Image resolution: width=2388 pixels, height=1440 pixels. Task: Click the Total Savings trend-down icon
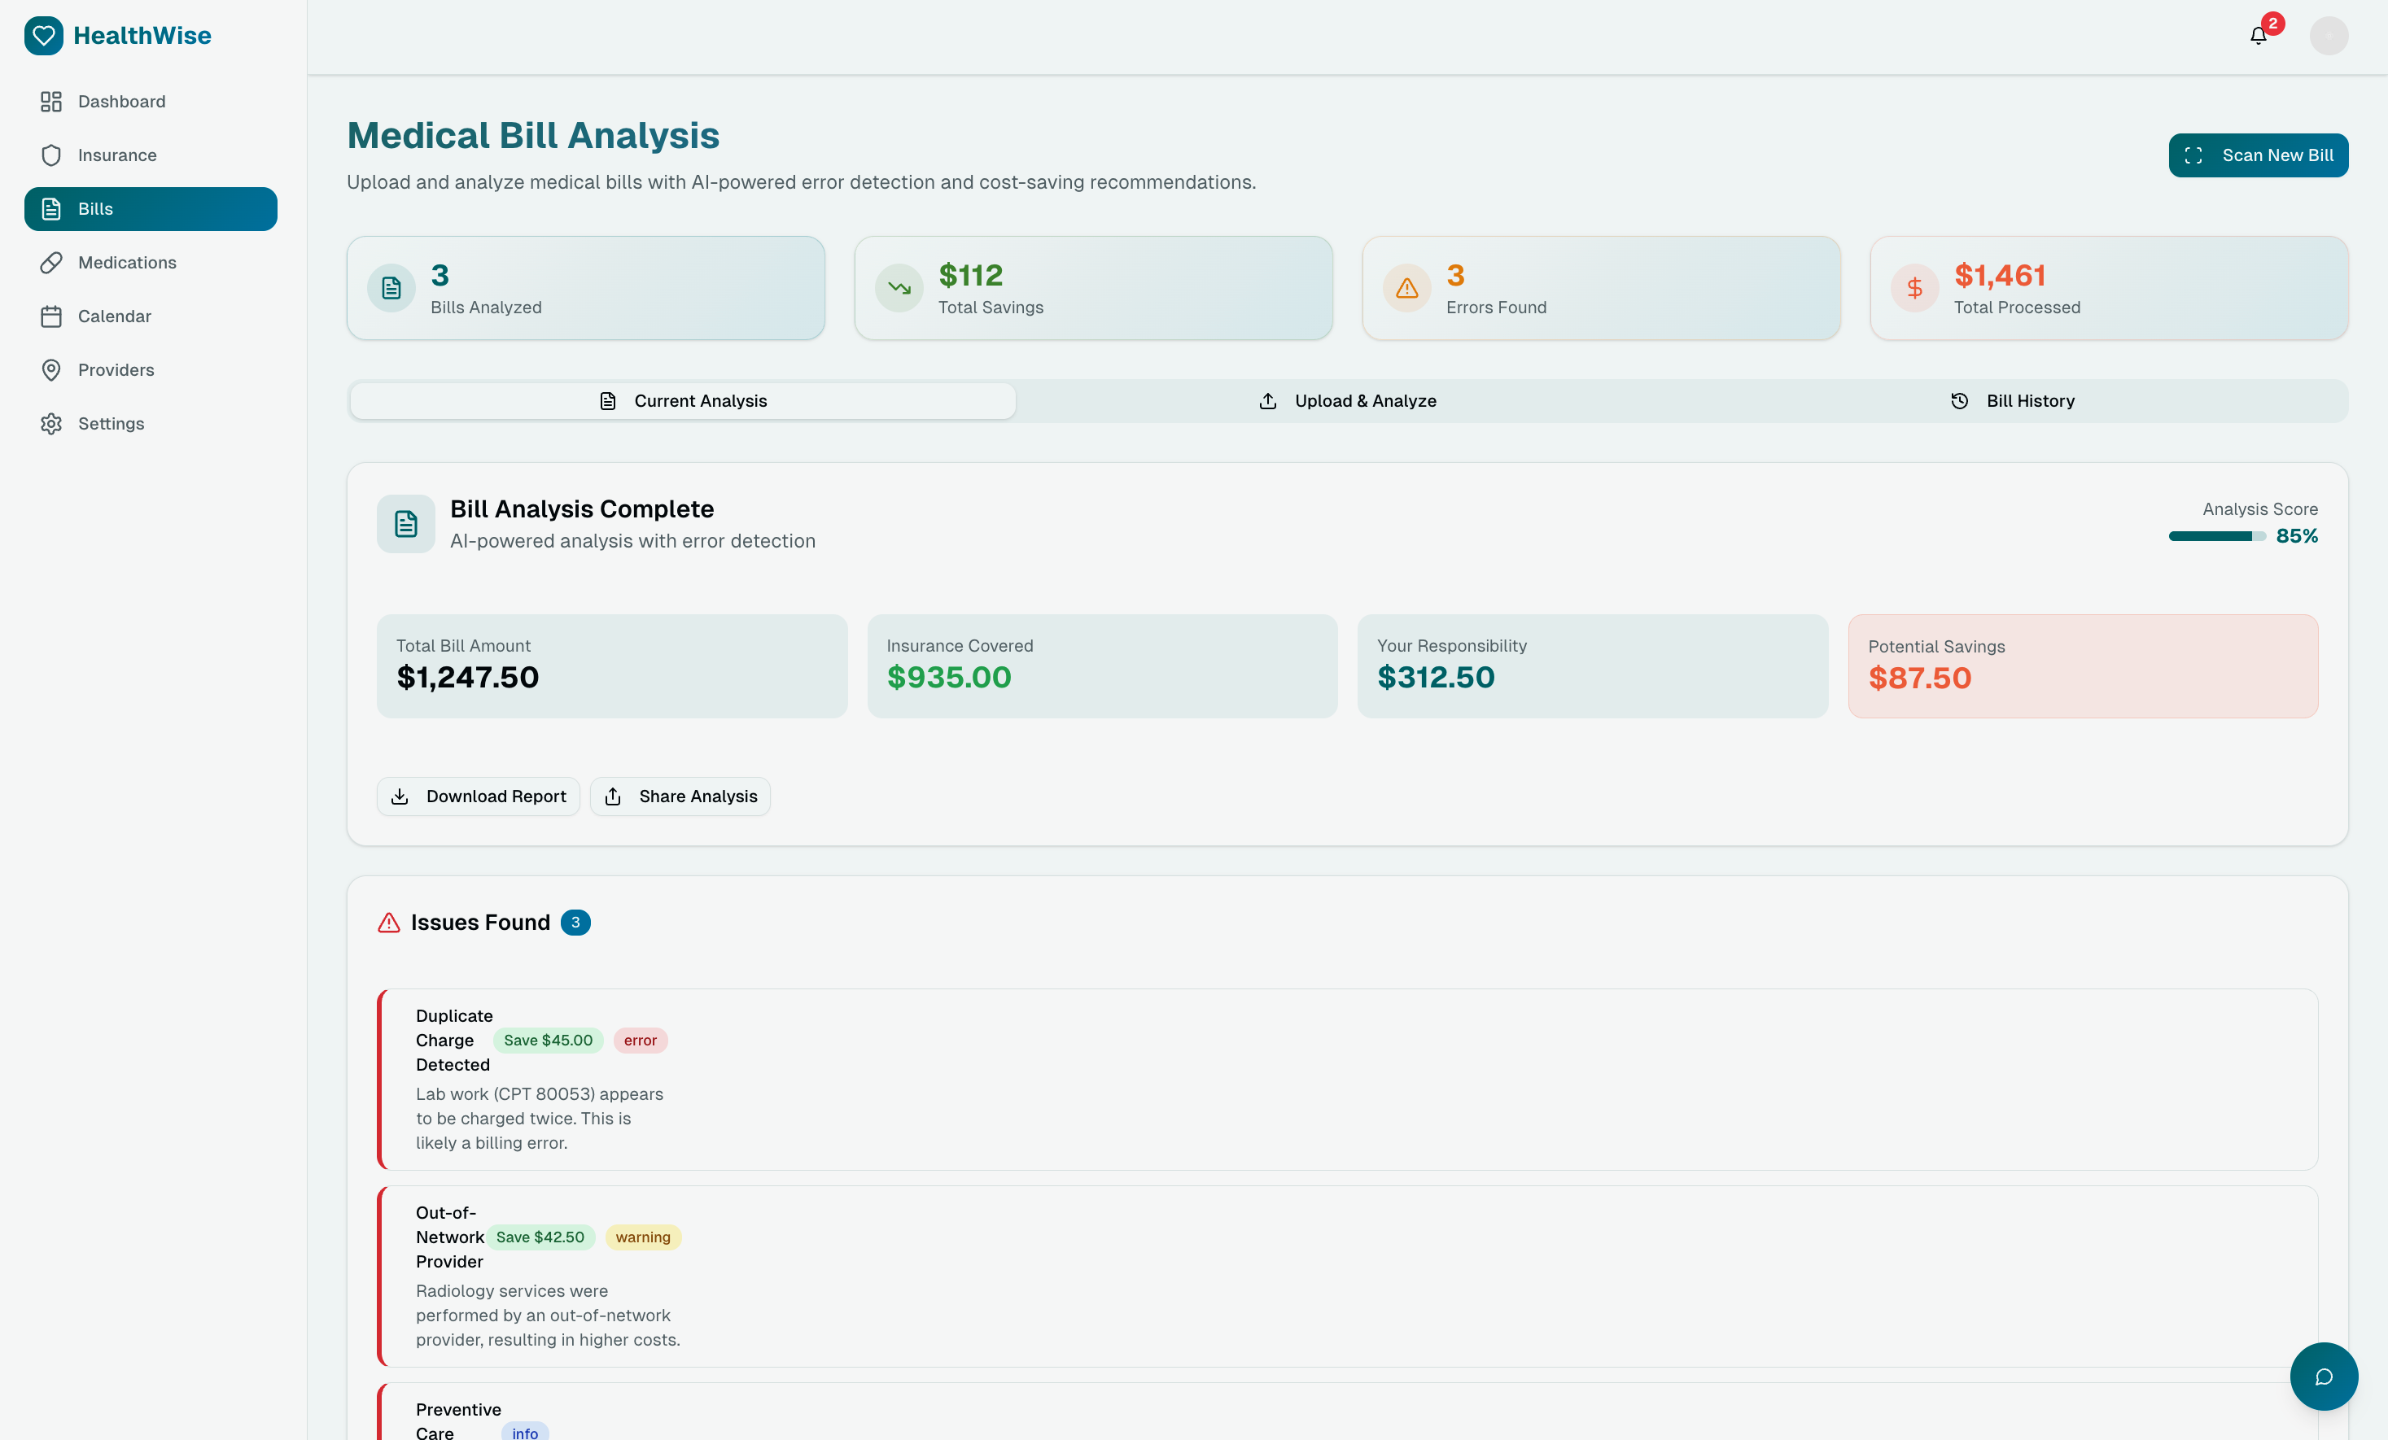[899, 288]
